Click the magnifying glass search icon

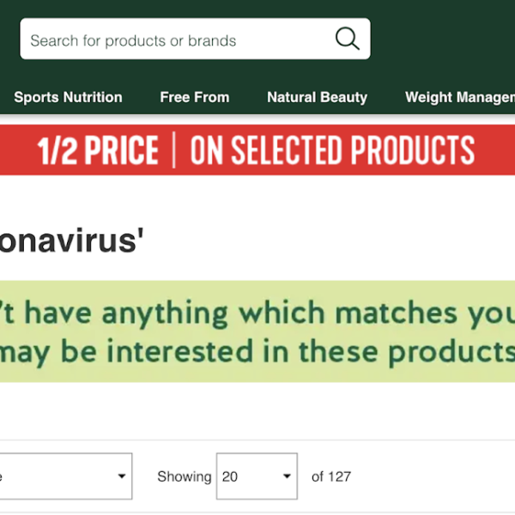(x=347, y=39)
